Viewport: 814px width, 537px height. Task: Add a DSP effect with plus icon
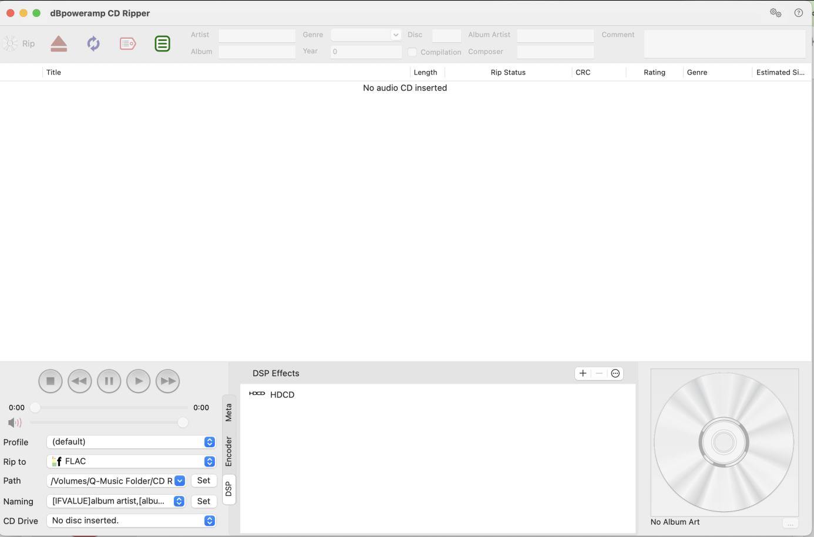[583, 373]
